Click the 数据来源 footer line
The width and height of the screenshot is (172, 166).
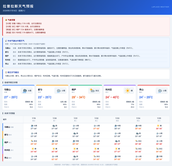coord(86,165)
